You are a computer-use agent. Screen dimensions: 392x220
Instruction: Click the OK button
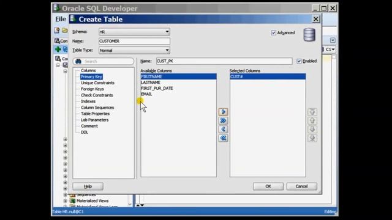click(268, 186)
